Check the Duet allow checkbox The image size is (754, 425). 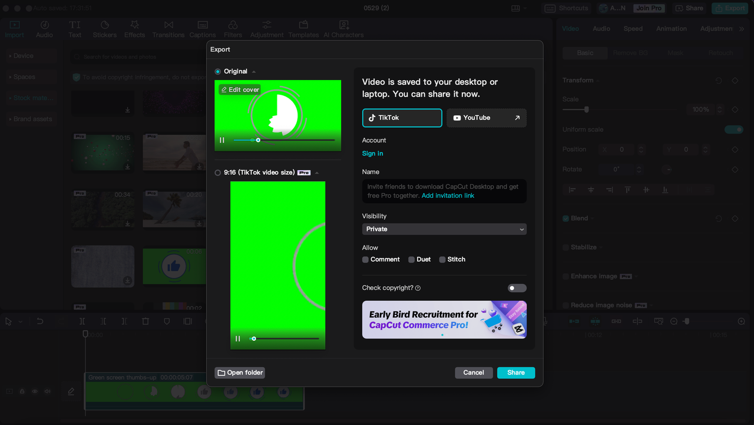[x=411, y=260]
